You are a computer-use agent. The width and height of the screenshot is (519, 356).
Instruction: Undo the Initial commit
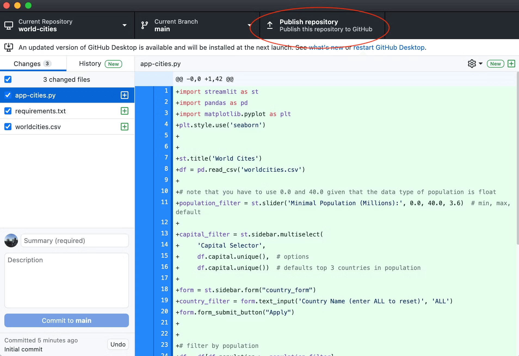coord(118,344)
